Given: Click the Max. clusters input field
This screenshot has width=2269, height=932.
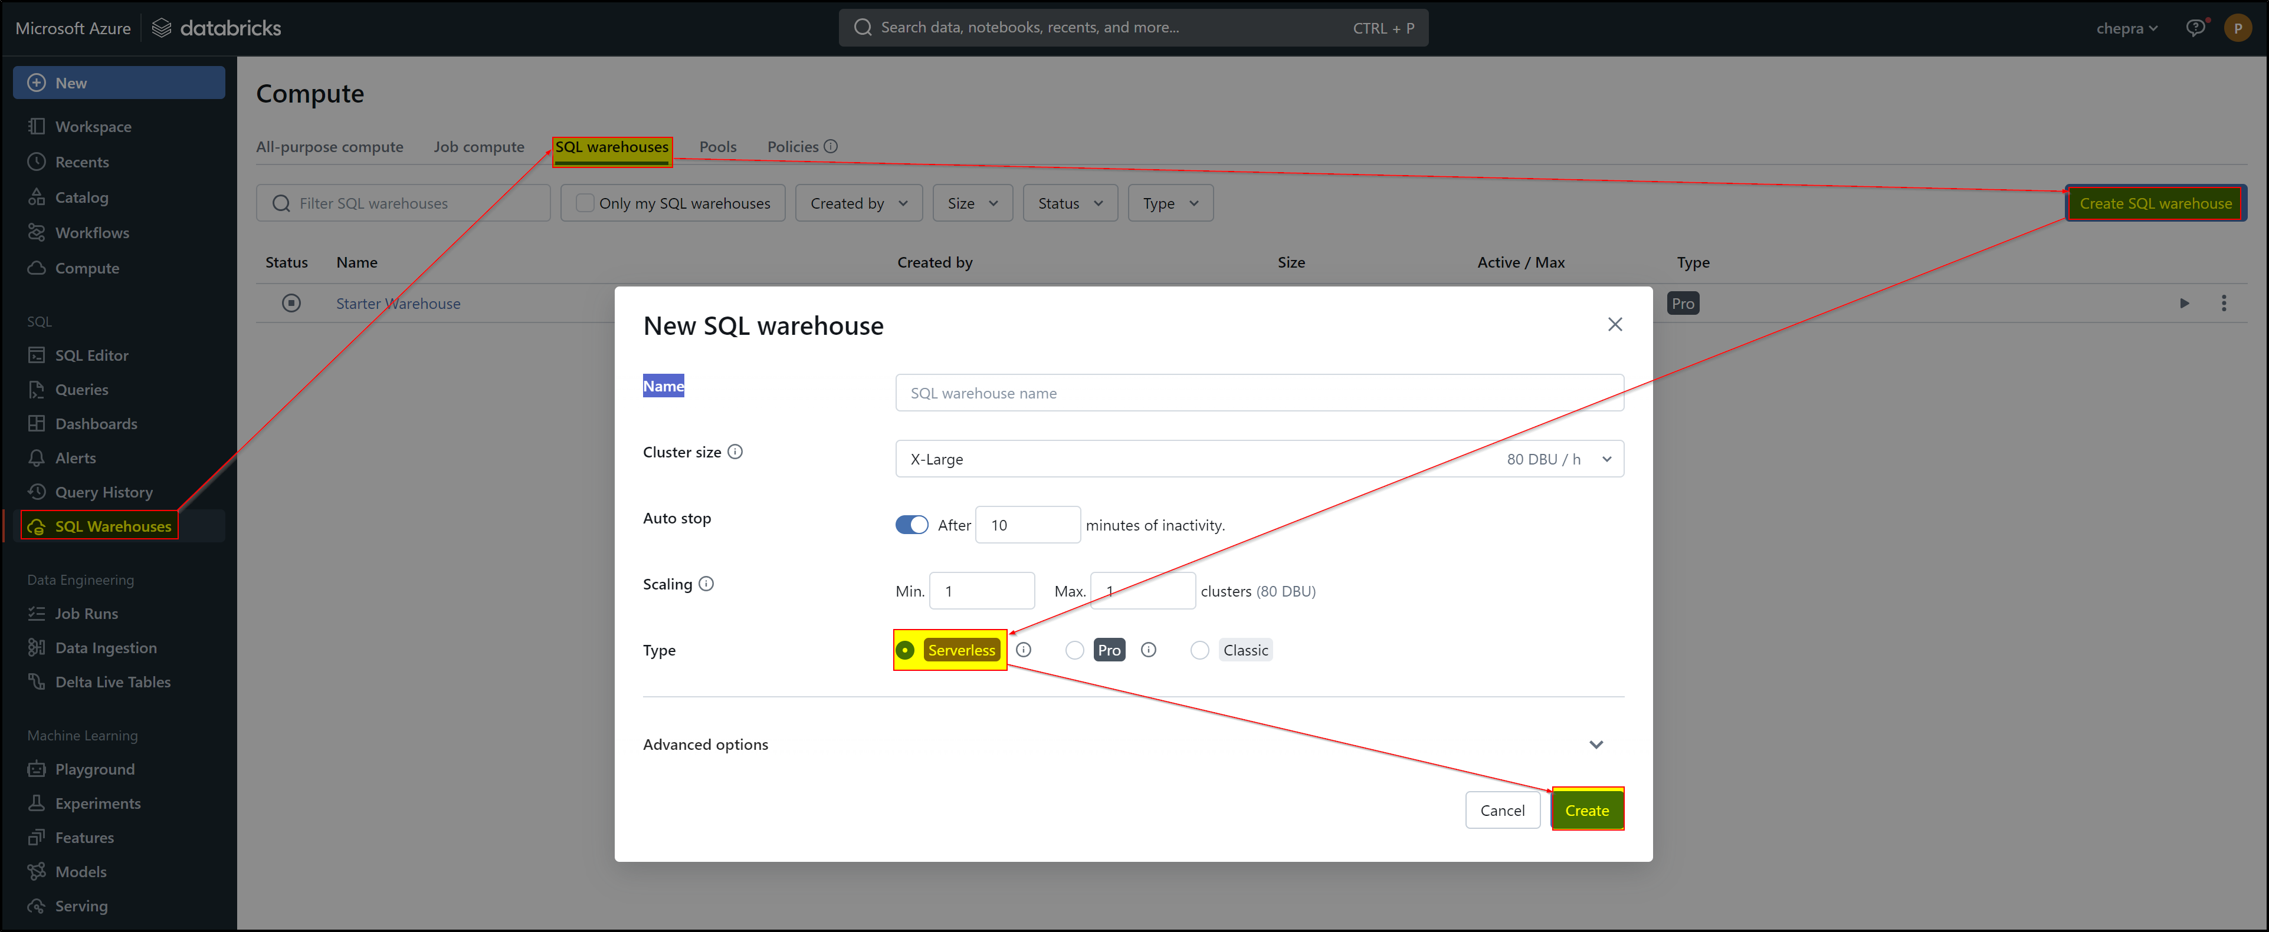Looking at the screenshot, I should pos(1142,591).
